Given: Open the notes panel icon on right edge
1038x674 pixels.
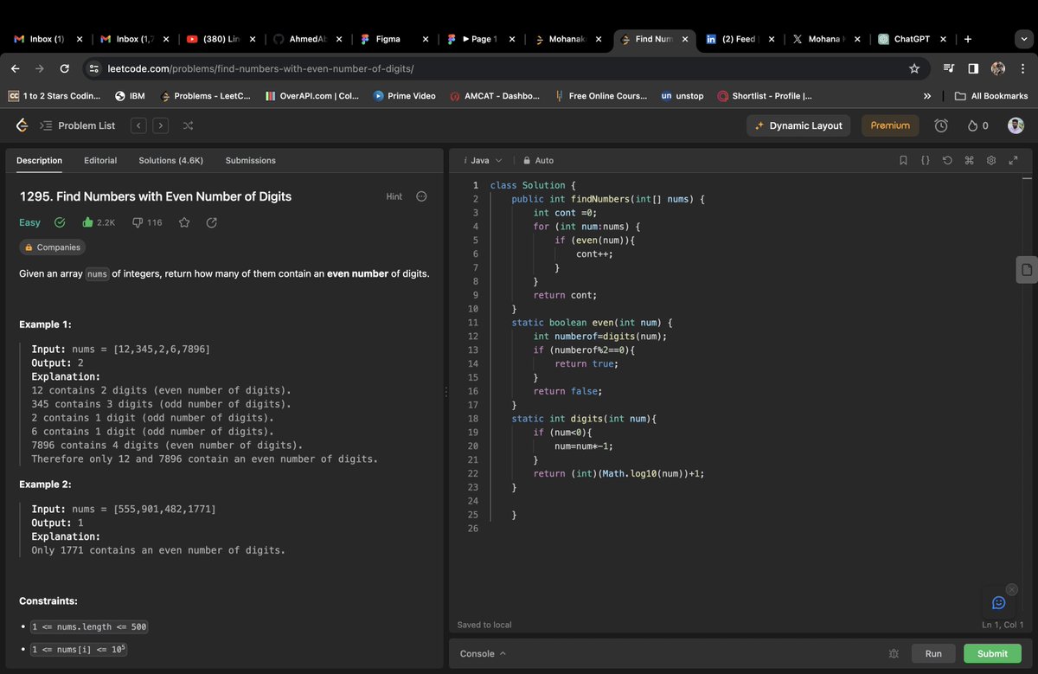Looking at the screenshot, I should click(x=1027, y=269).
